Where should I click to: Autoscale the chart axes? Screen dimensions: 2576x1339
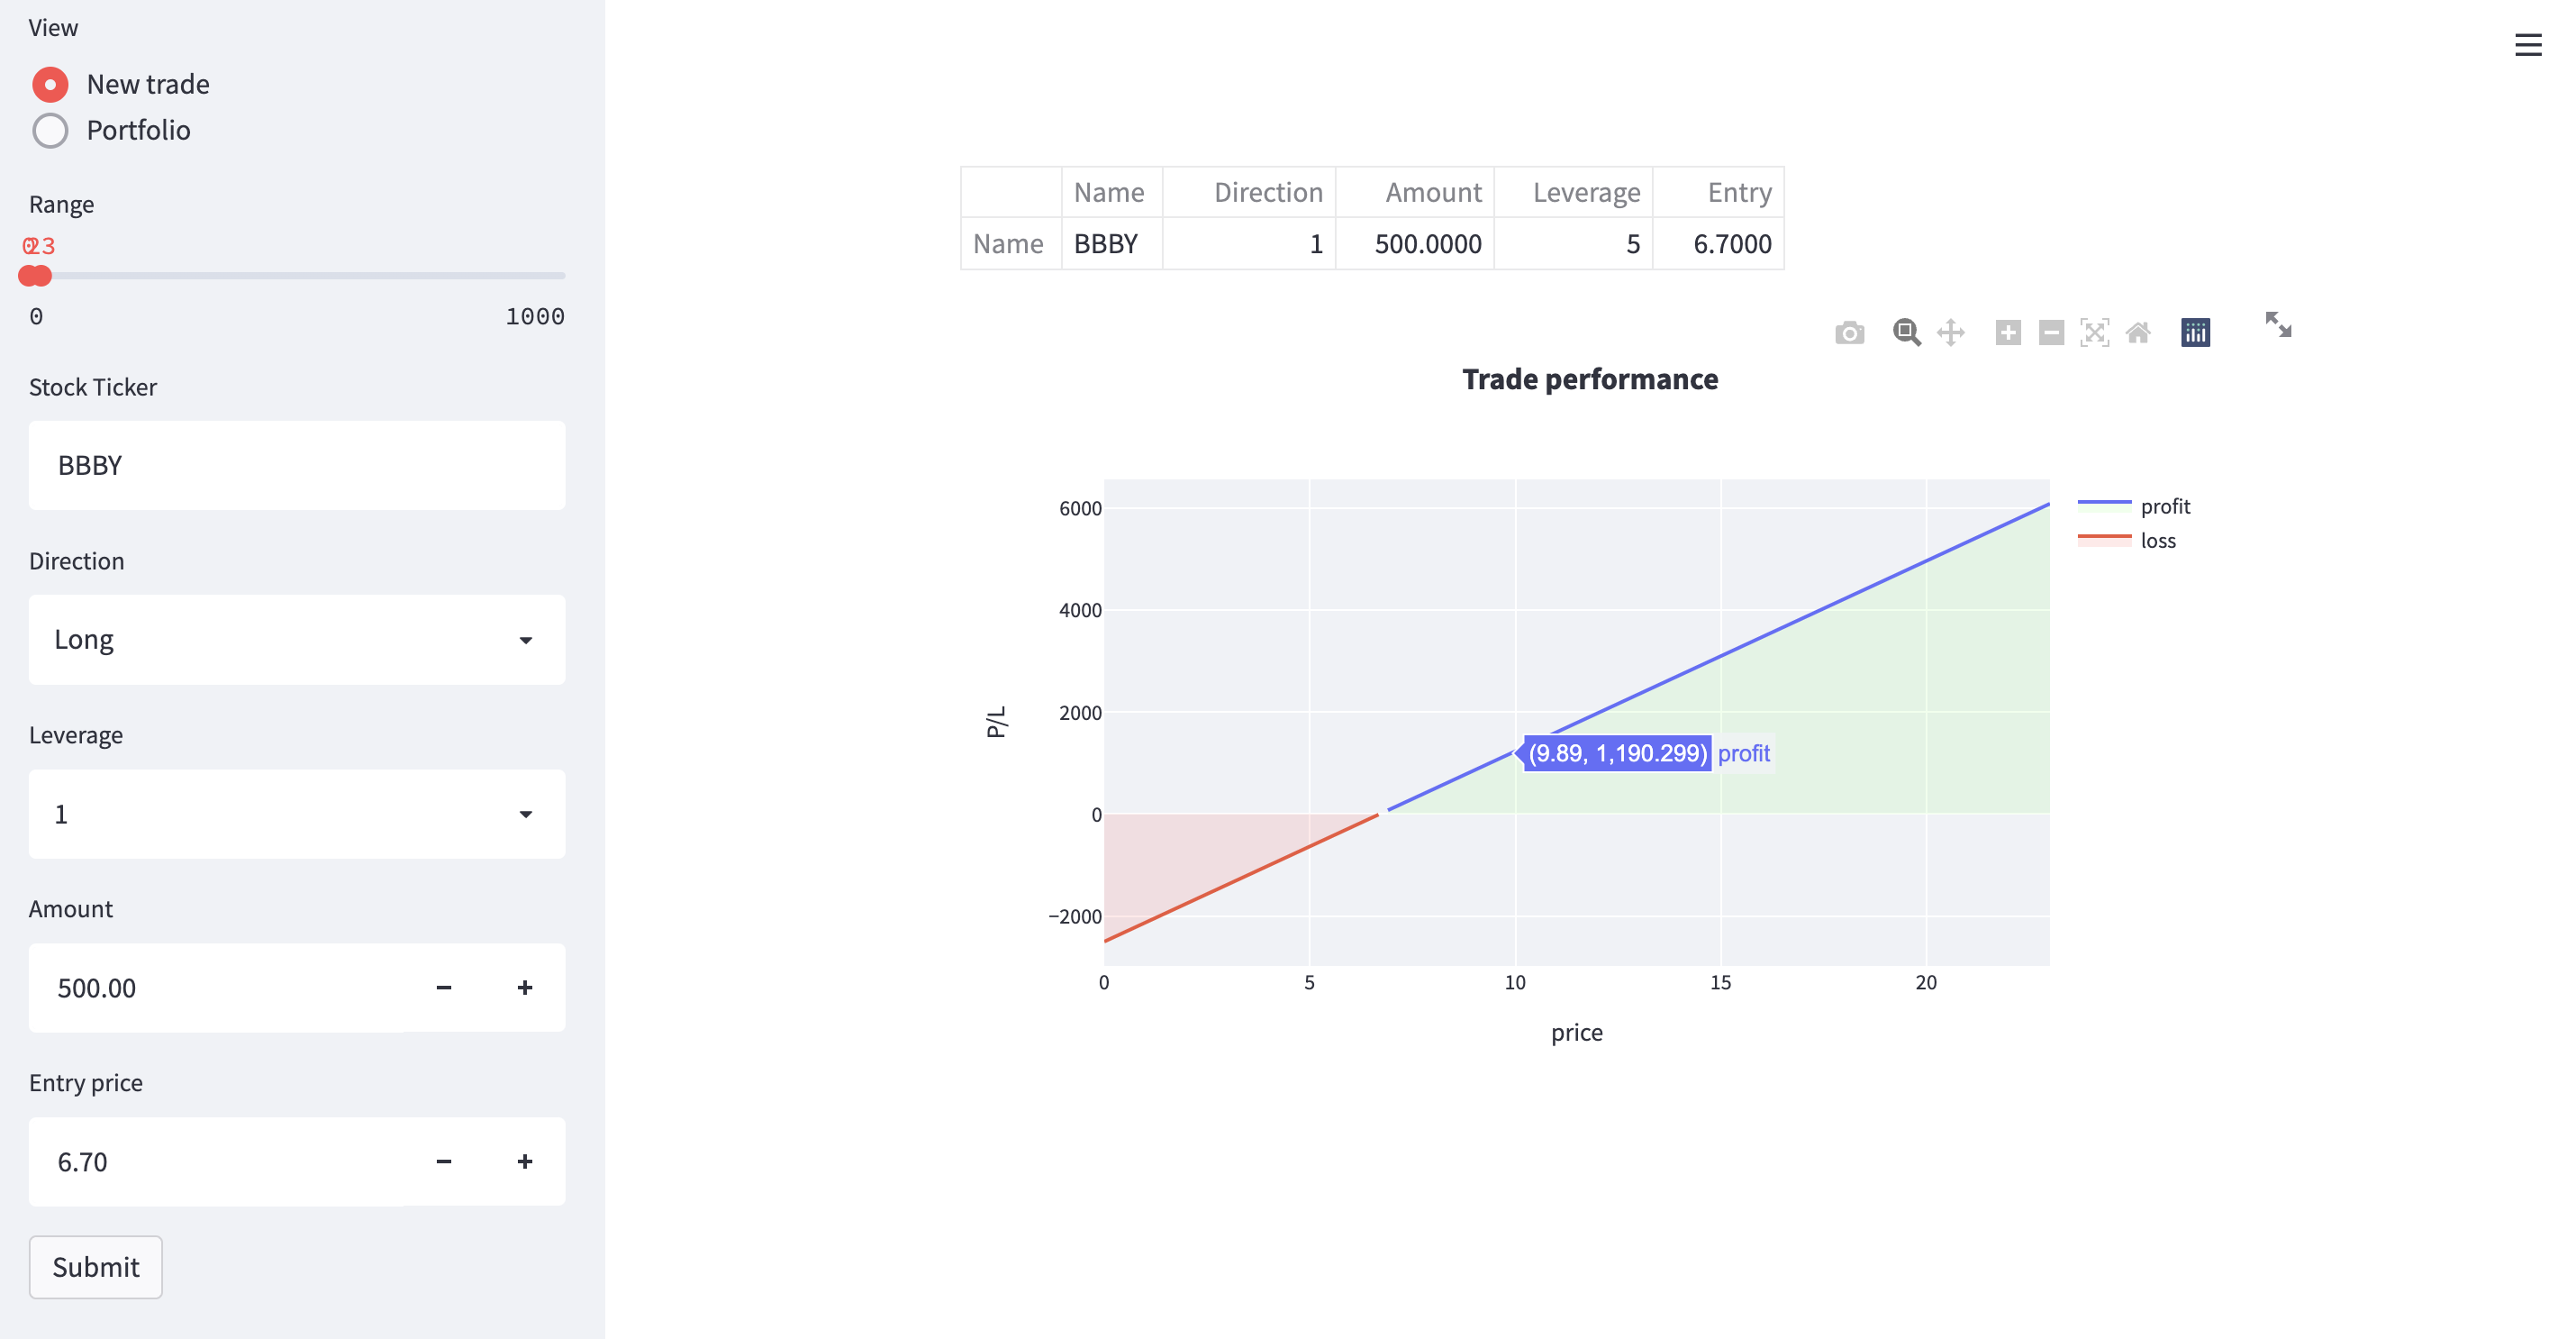(x=2096, y=332)
